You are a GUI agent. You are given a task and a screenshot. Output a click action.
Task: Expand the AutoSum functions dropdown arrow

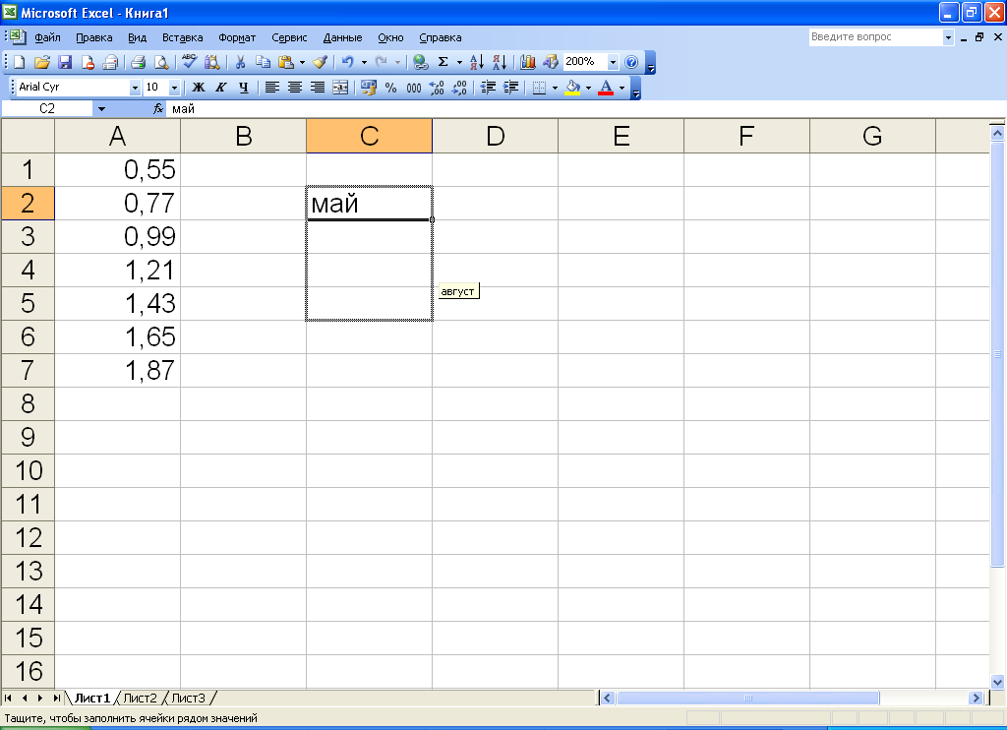point(459,62)
